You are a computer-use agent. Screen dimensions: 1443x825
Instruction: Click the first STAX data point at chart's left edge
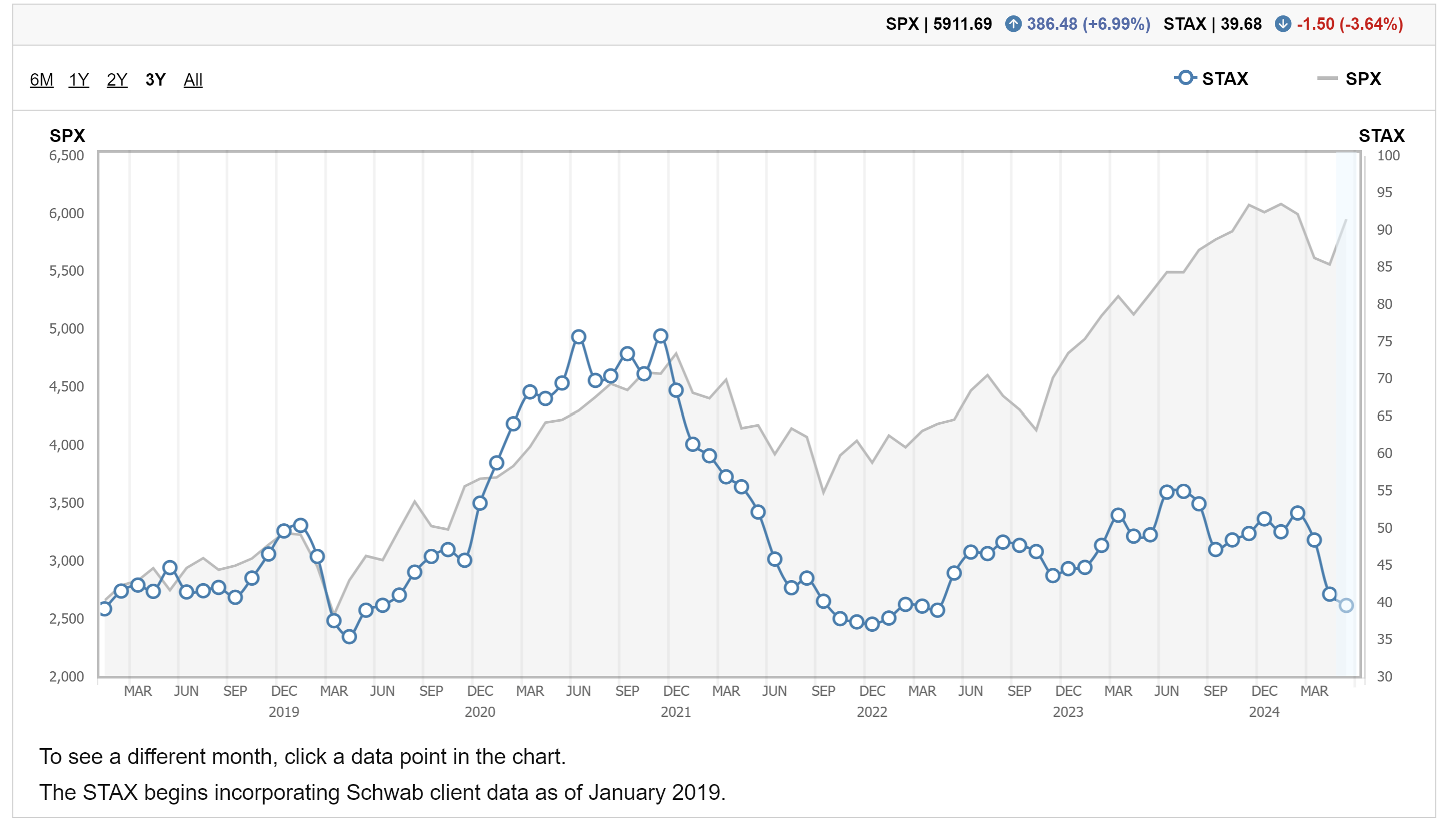tap(105, 609)
